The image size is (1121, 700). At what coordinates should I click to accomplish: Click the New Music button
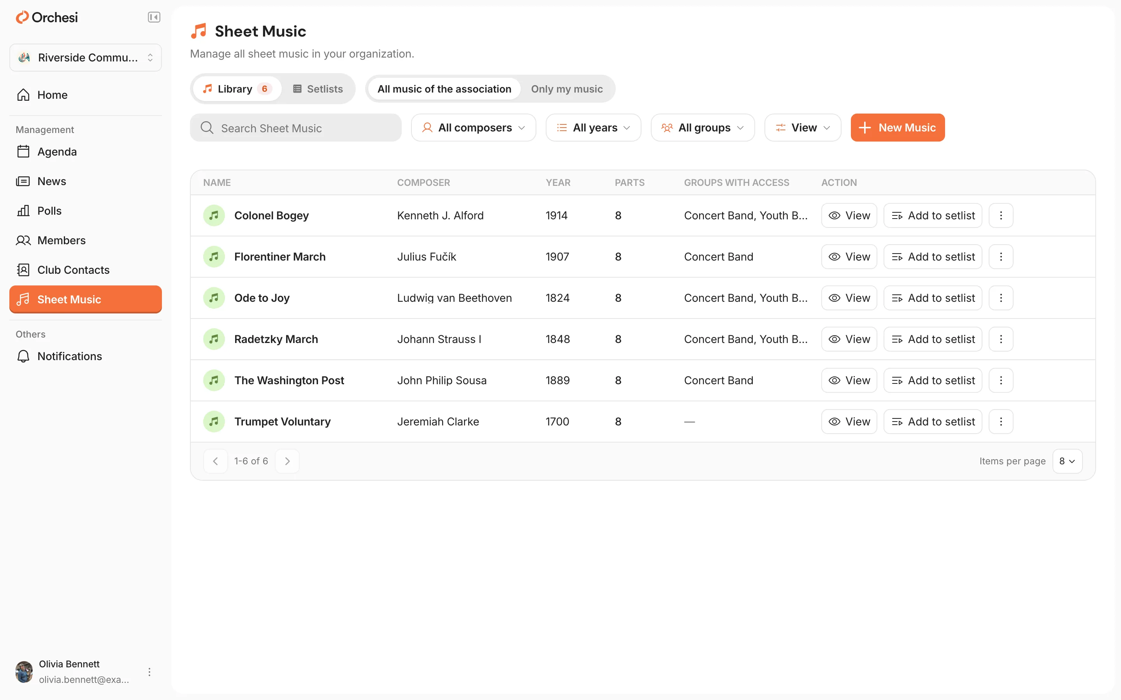[x=897, y=128]
